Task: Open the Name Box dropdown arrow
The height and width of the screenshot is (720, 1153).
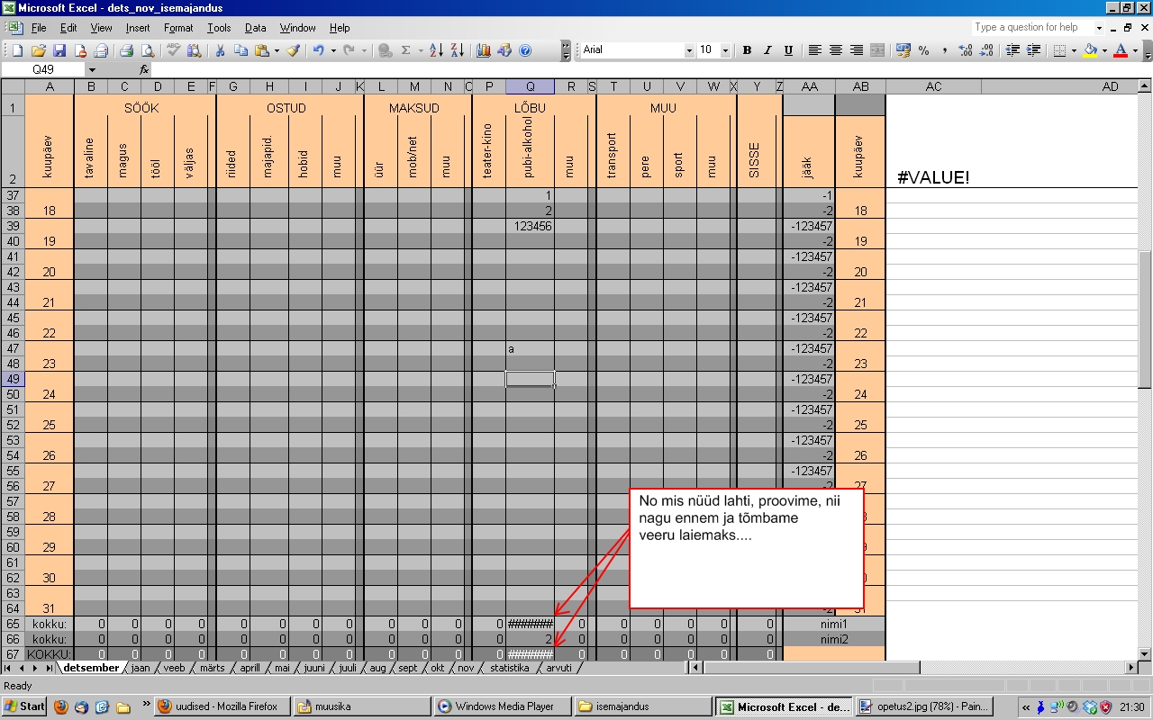Action: [92, 69]
